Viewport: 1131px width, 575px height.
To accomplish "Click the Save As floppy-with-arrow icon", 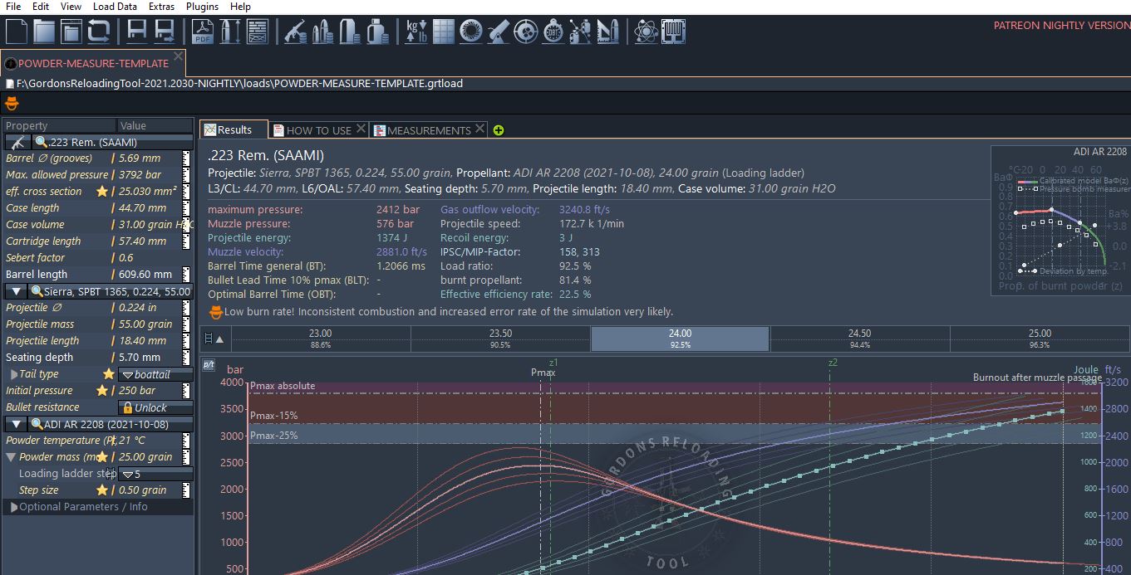I will 165,32.
